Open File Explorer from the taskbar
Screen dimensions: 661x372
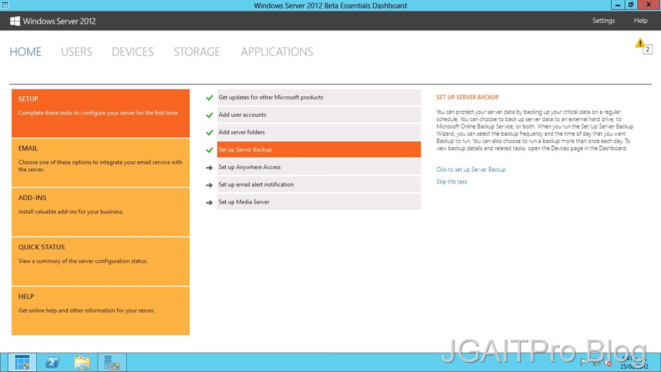[x=82, y=362]
